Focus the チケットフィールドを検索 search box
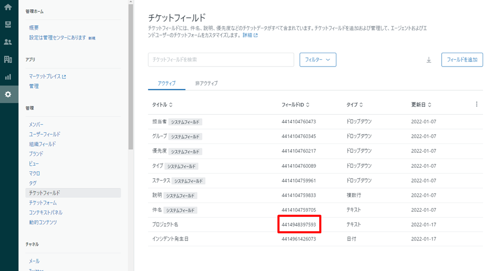 tap(221, 59)
